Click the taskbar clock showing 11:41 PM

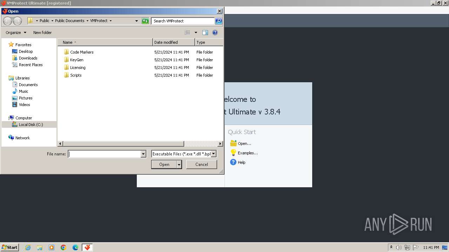coord(431,247)
